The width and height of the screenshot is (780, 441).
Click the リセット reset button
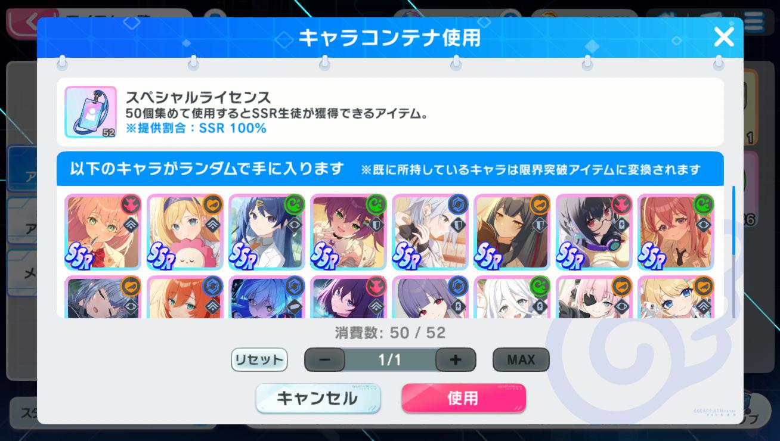click(x=259, y=360)
